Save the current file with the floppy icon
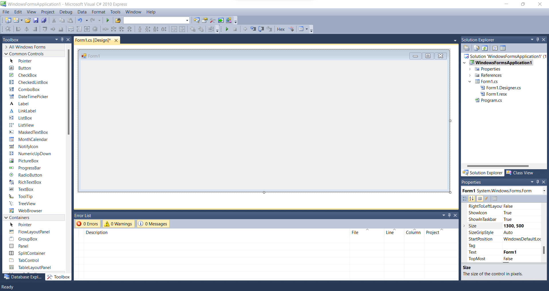Screen dimensions: 549x291 (x=36, y=20)
